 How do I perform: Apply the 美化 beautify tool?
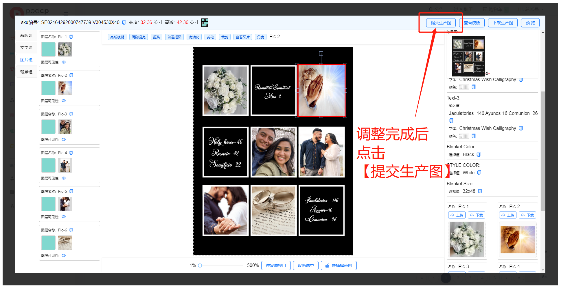click(210, 37)
